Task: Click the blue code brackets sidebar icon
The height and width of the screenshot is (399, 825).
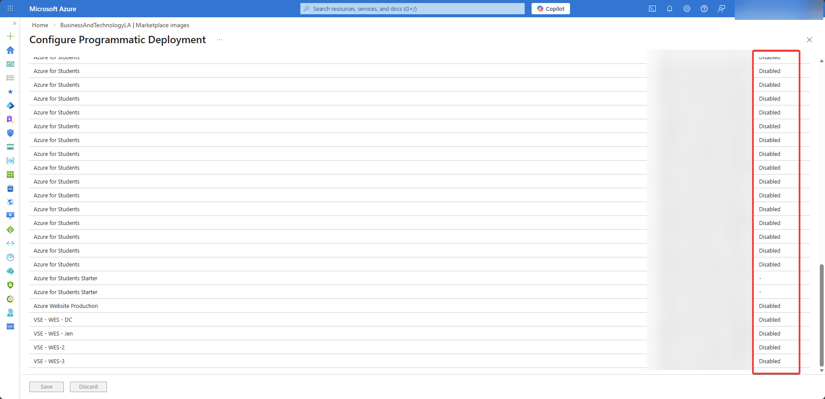Action: point(10,326)
